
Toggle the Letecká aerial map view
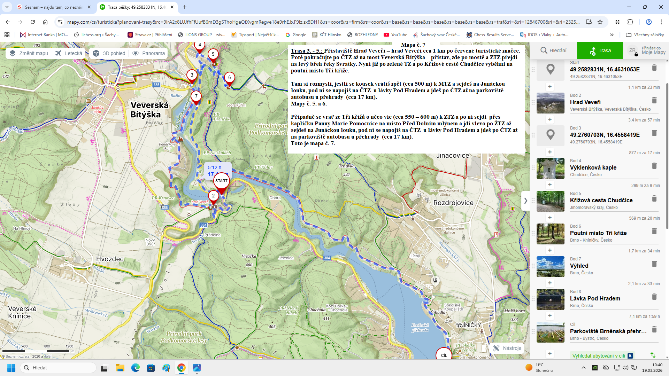click(69, 53)
